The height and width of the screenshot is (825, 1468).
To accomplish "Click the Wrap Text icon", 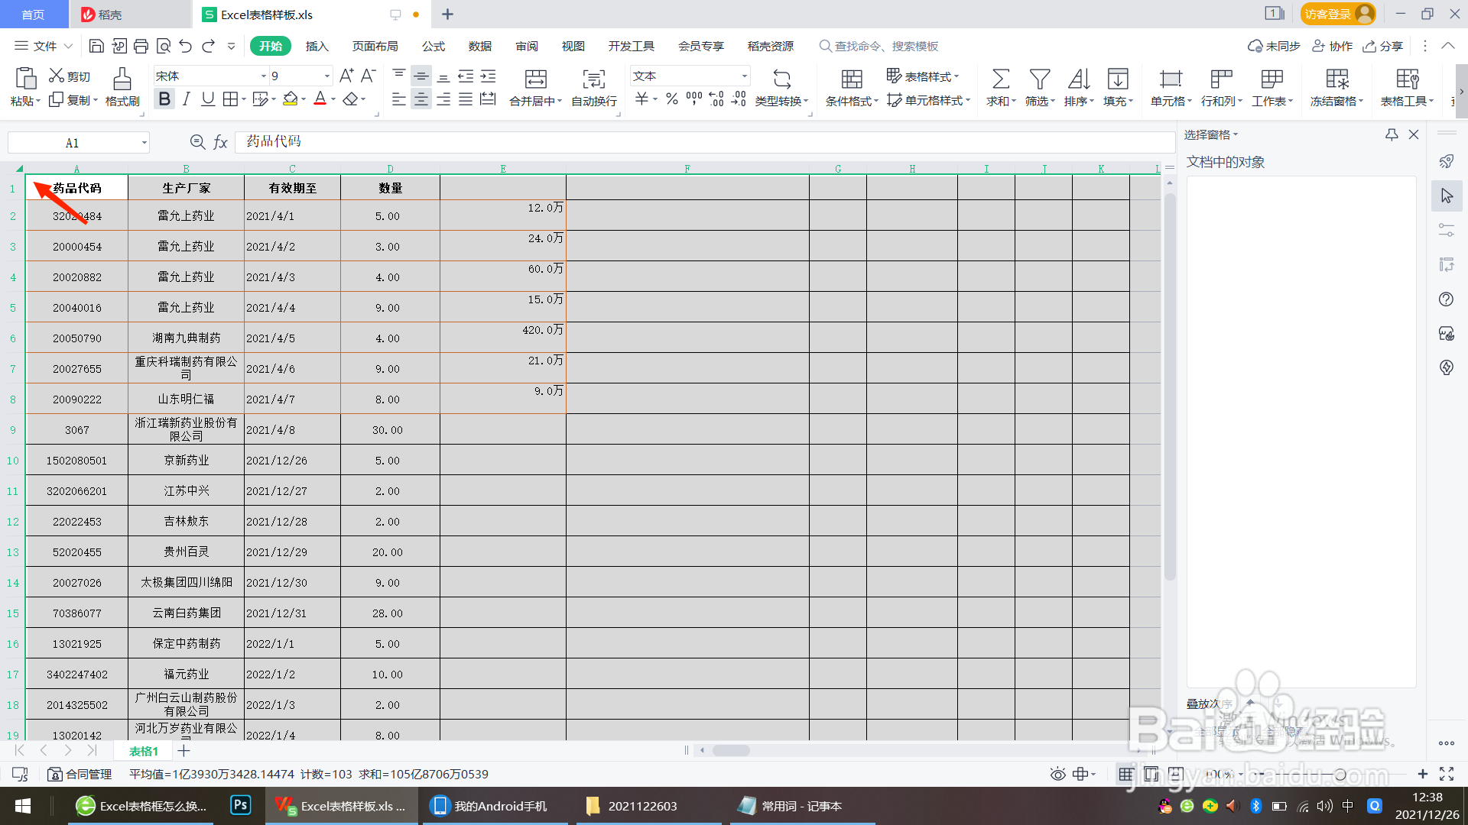I will (x=593, y=79).
